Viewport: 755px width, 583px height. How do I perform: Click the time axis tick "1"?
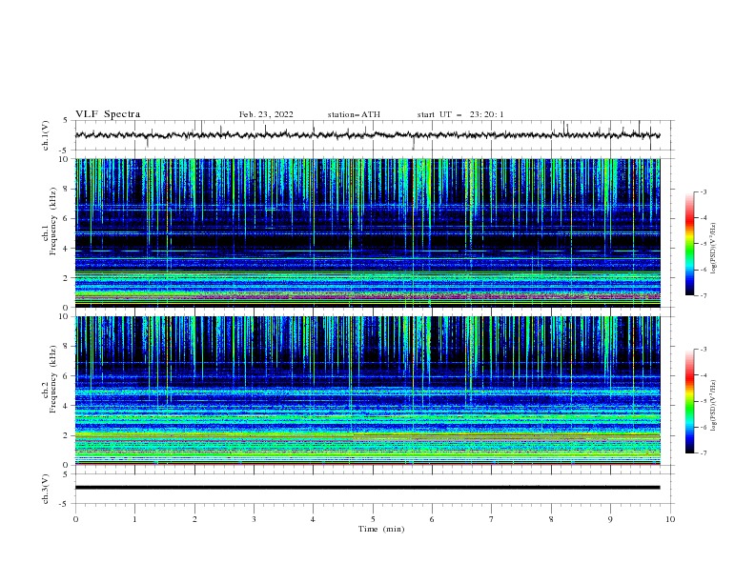[x=134, y=519]
